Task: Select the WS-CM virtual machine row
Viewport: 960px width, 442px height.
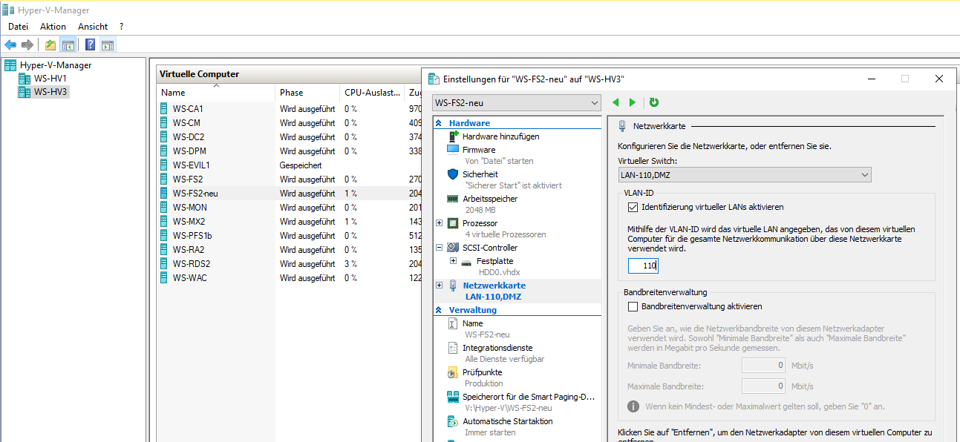Action: click(289, 122)
